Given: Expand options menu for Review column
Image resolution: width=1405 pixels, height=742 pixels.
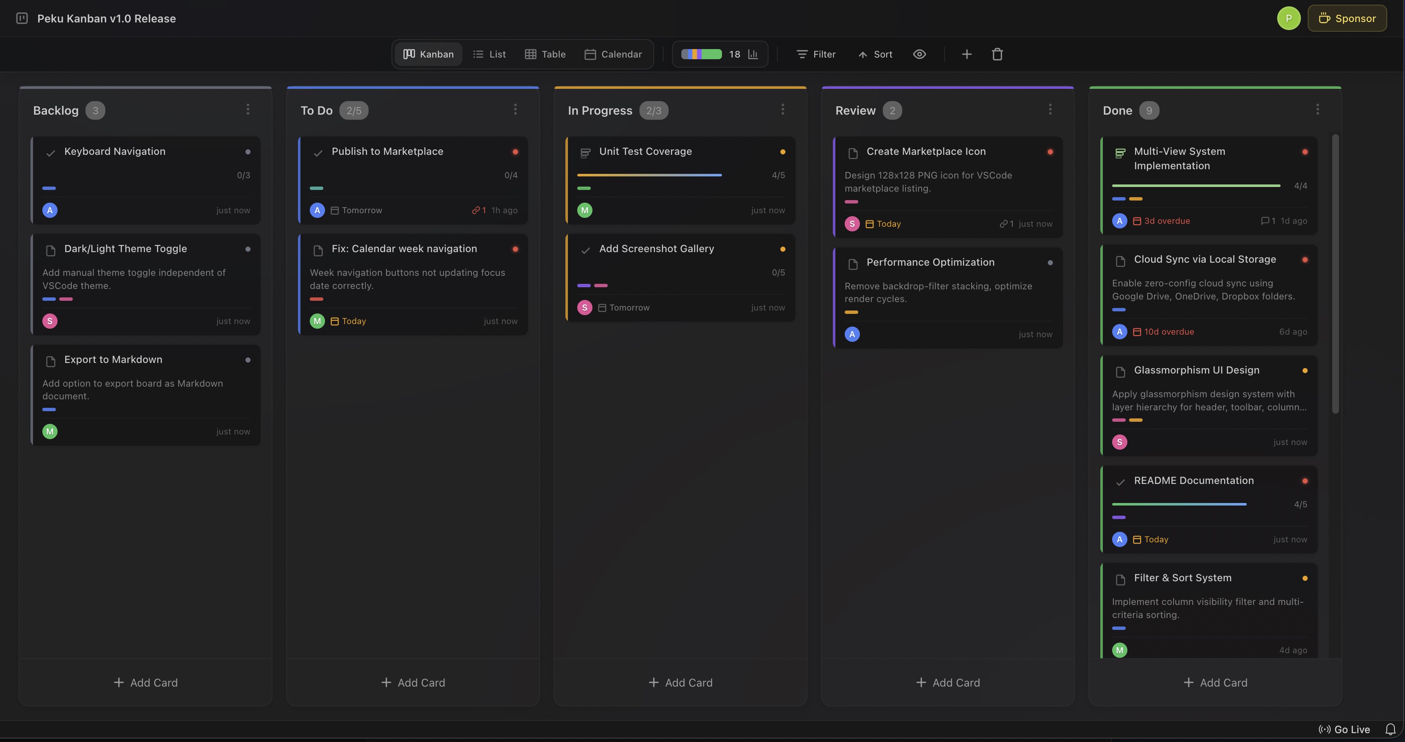Looking at the screenshot, I should pyautogui.click(x=1050, y=109).
